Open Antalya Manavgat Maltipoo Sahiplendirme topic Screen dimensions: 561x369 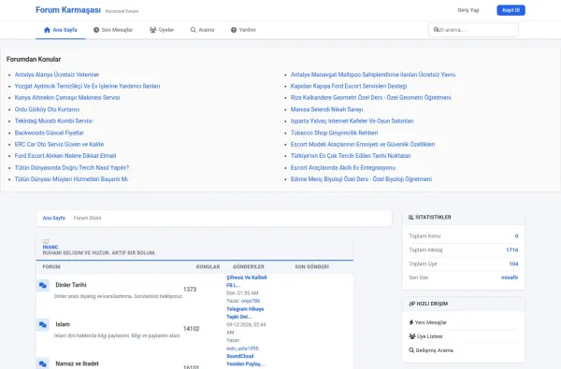point(373,75)
